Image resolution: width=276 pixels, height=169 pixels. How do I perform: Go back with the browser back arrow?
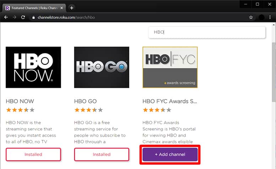6,17
